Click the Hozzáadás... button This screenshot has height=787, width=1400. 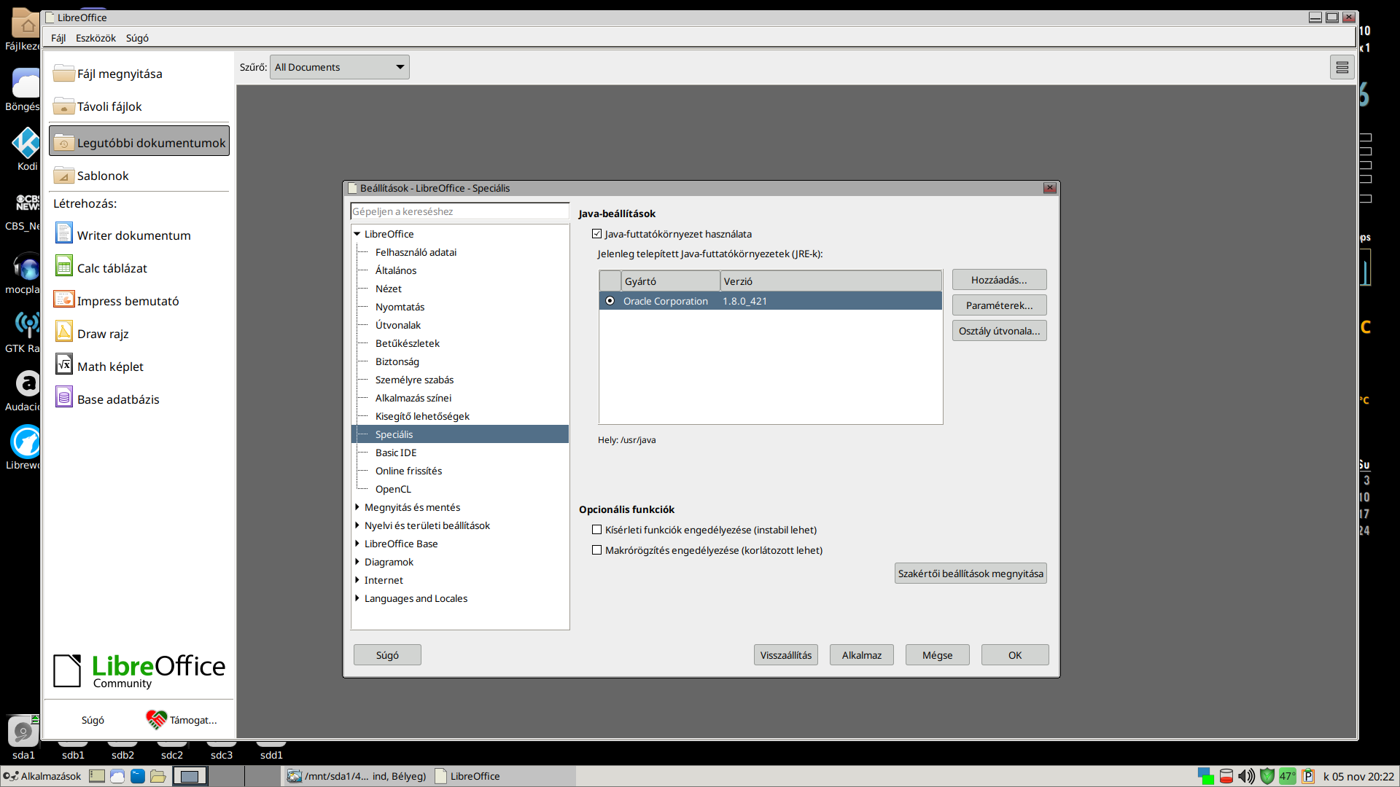(x=999, y=280)
